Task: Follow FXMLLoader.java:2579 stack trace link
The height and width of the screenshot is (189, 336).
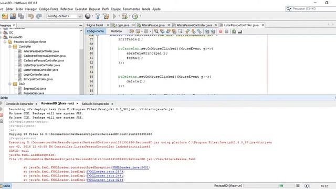Action: [x=105, y=172]
